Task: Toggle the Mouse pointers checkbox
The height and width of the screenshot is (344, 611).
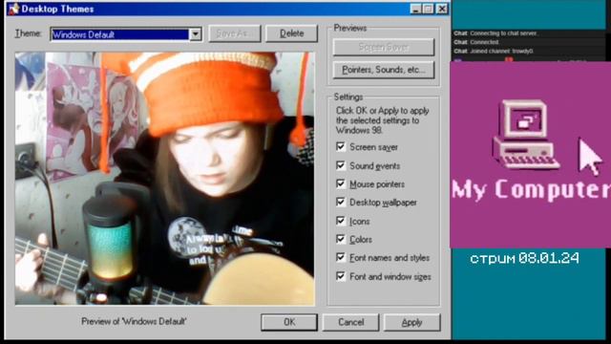Action: tap(341, 183)
